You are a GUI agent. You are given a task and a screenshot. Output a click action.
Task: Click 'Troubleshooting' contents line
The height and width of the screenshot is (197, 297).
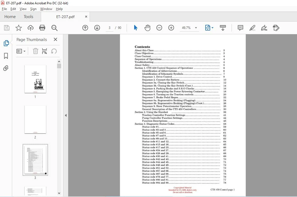pyautogui.click(x=180, y=62)
